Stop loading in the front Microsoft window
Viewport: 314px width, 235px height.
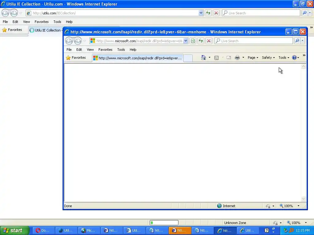coord(209,41)
